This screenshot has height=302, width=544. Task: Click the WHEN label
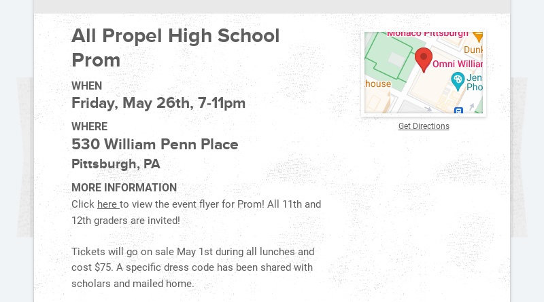86,86
